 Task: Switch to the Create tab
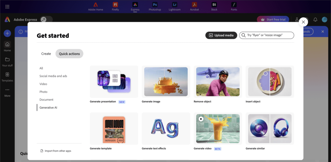(x=46, y=54)
